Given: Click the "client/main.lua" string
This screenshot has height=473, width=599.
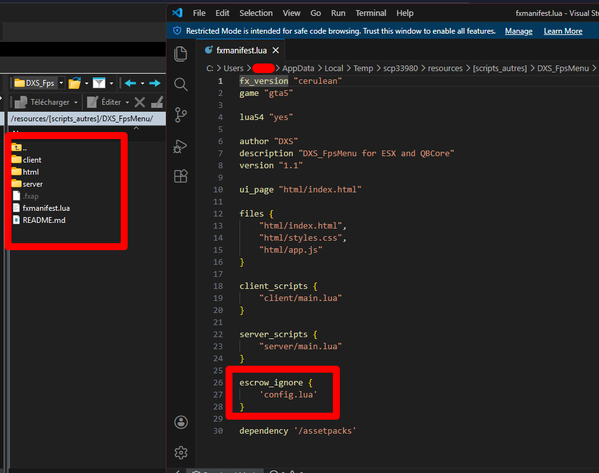Looking at the screenshot, I should click(x=300, y=298).
